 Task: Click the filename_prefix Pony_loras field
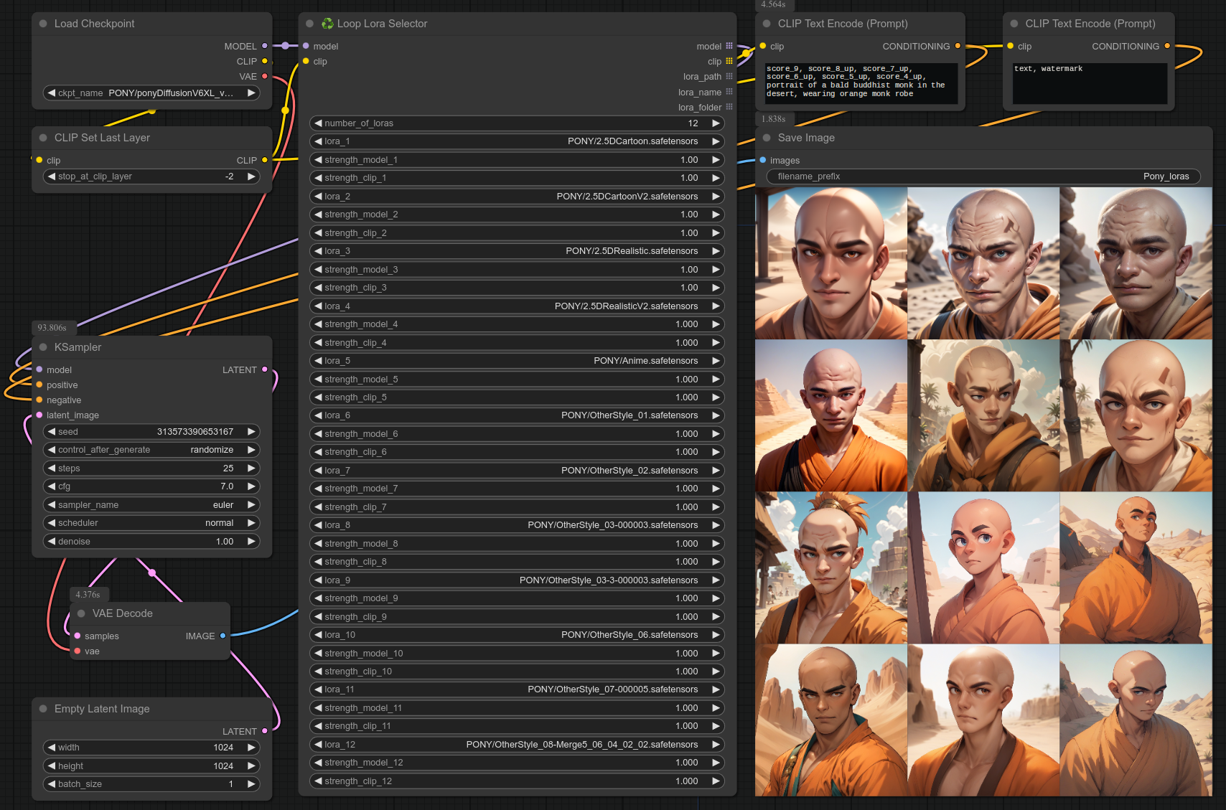coord(983,176)
